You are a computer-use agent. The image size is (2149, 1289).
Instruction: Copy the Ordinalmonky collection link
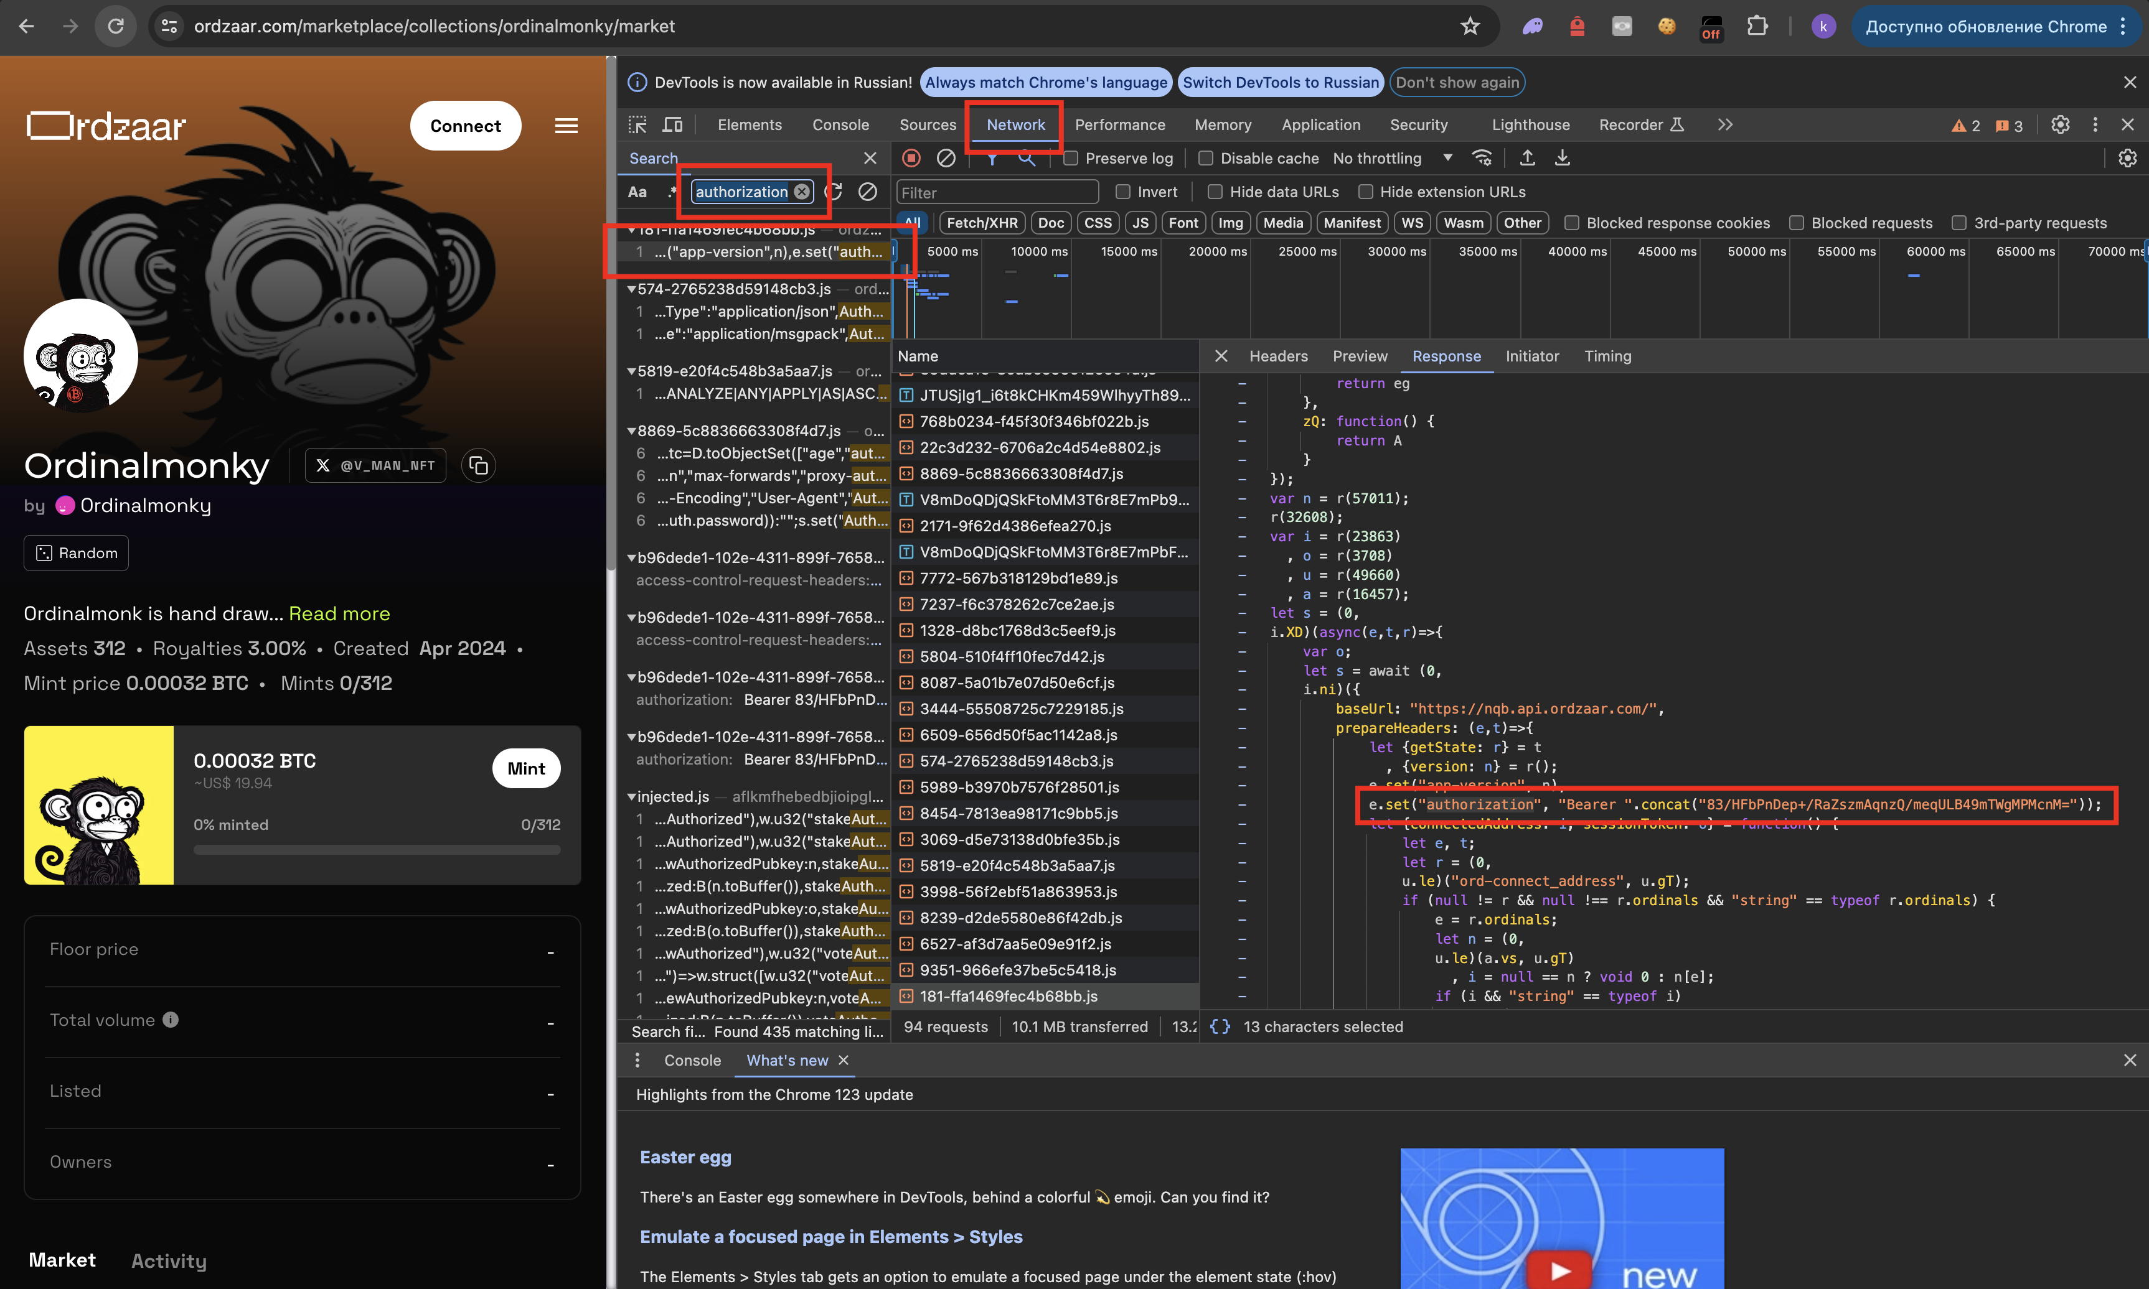(478, 465)
